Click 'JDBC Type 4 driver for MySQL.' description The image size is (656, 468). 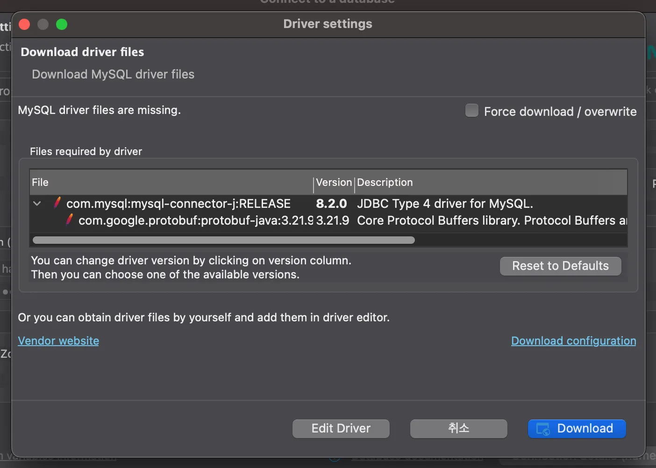445,204
